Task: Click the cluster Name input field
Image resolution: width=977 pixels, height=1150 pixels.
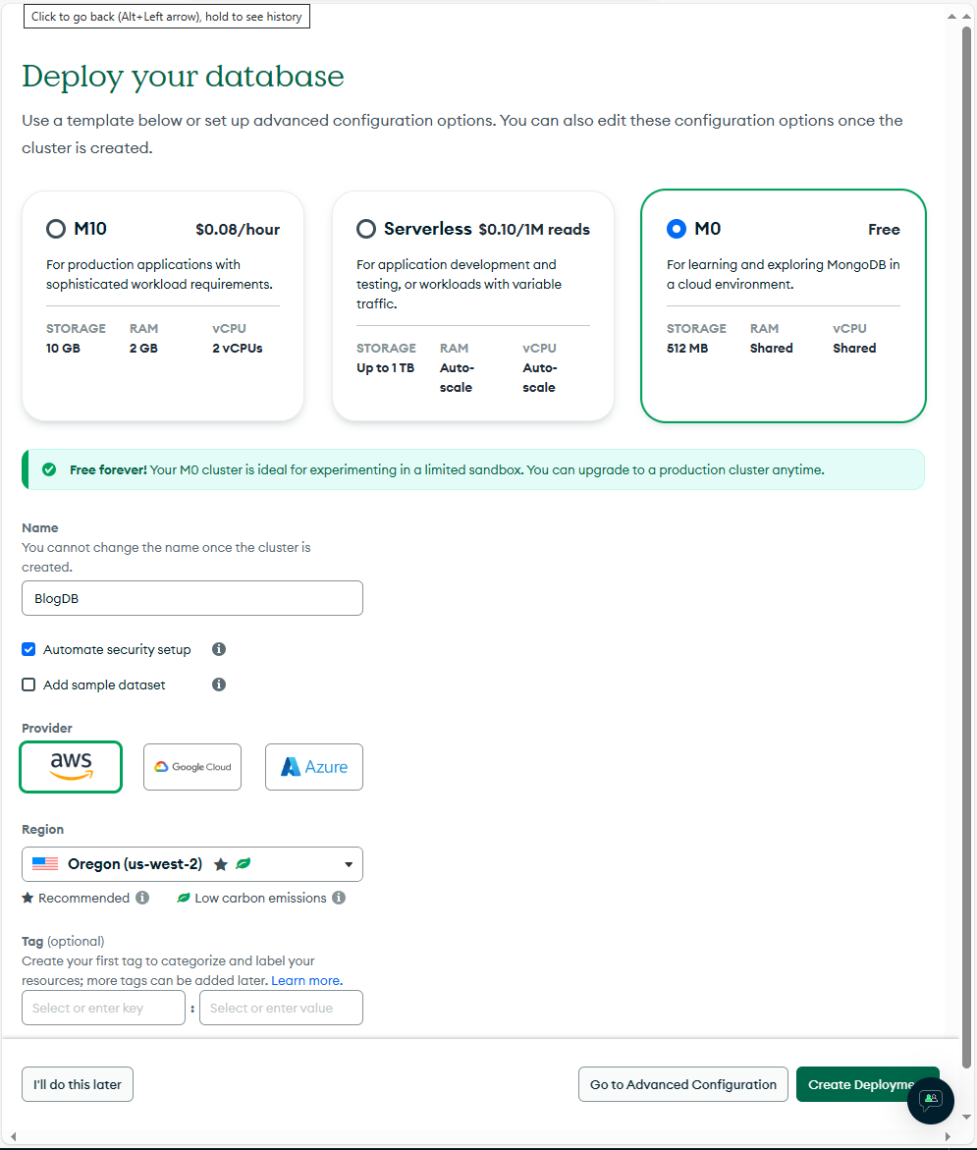Action: pyautogui.click(x=192, y=598)
